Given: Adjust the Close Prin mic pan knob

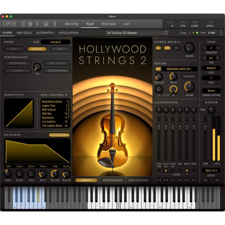Looking at the screenshot, I should click(159, 110).
